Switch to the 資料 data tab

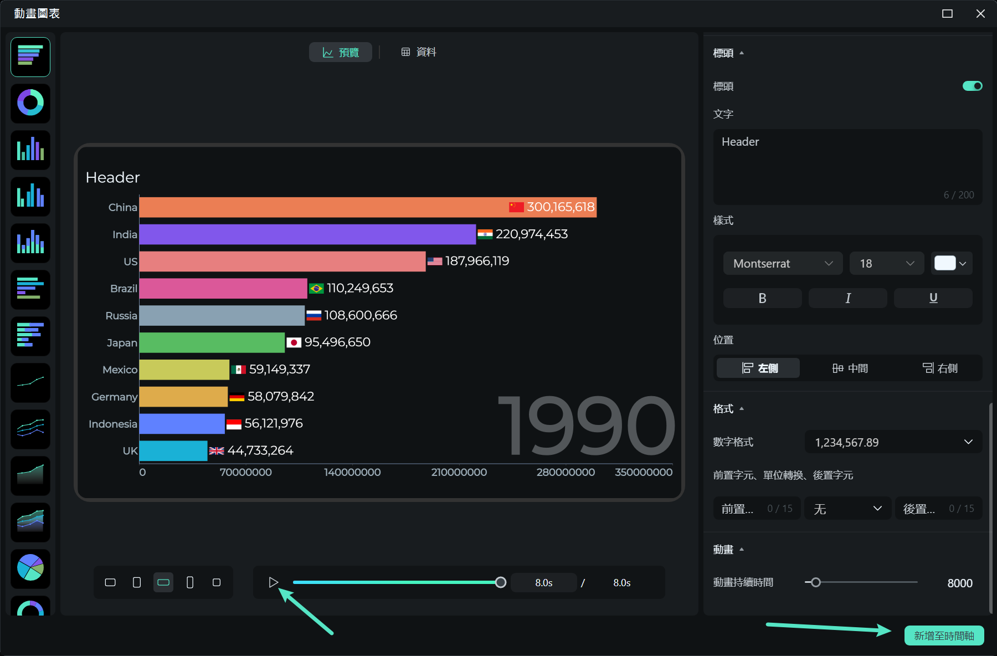click(x=419, y=52)
